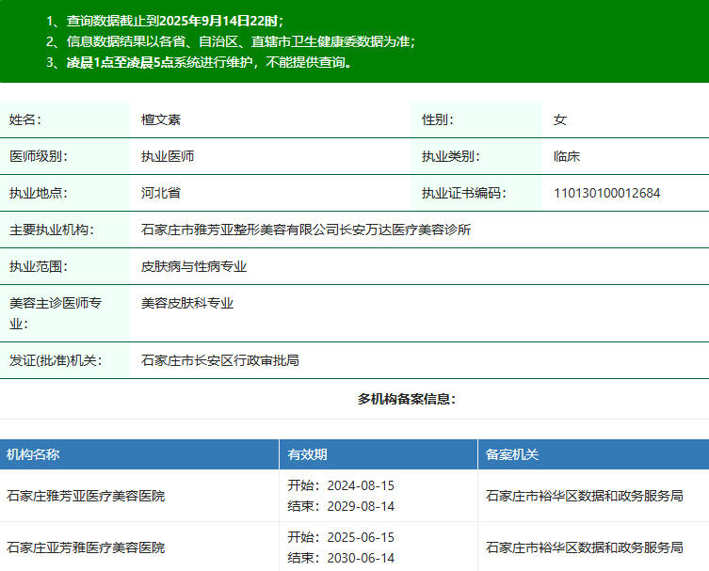709x571 pixels.
Task: Click the practice category value 临床
Action: point(567,156)
